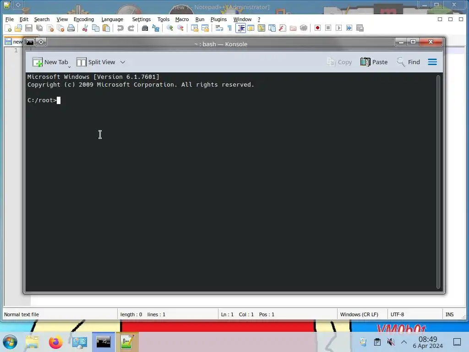
Task: Open the Macro menu
Action: [x=182, y=19]
